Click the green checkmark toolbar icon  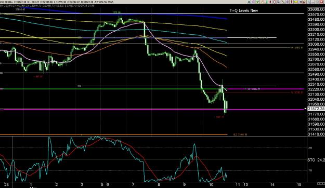tap(257, 2)
